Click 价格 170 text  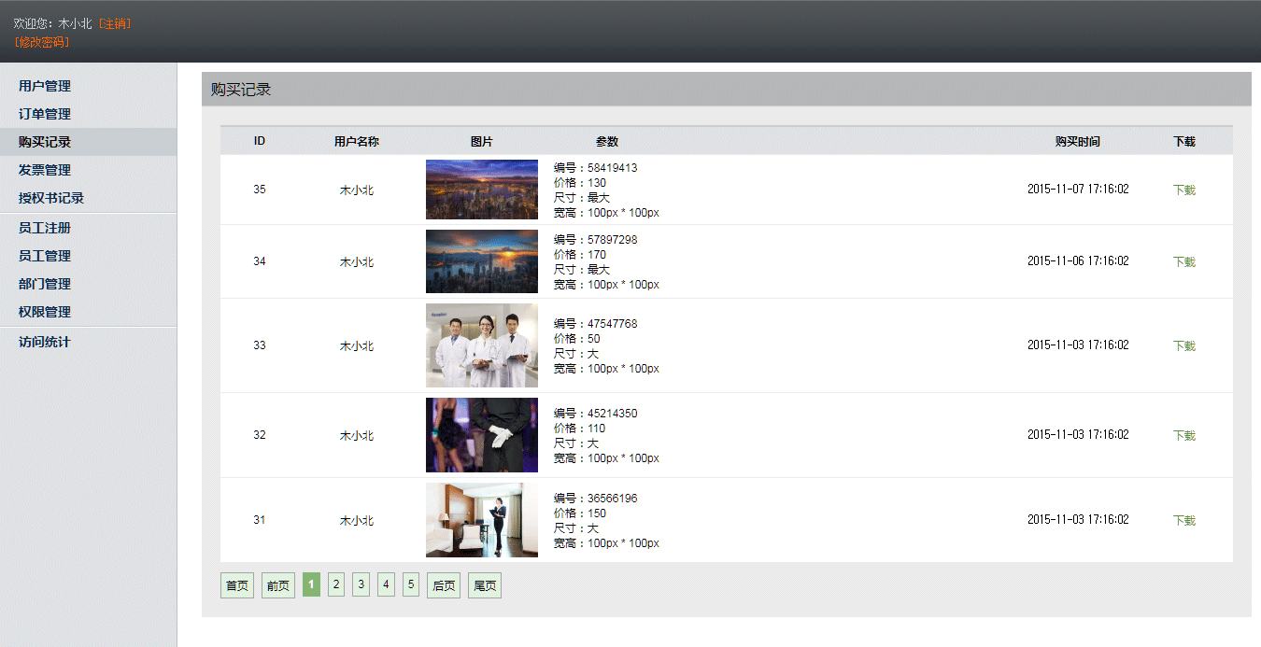580,255
